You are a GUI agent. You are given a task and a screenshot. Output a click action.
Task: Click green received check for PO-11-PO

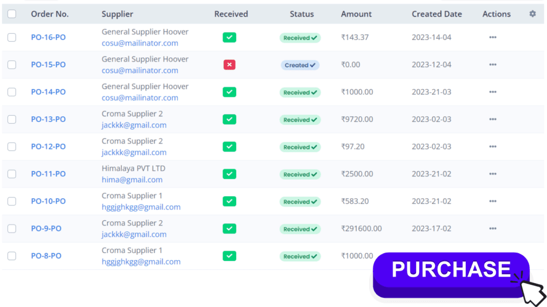229,174
